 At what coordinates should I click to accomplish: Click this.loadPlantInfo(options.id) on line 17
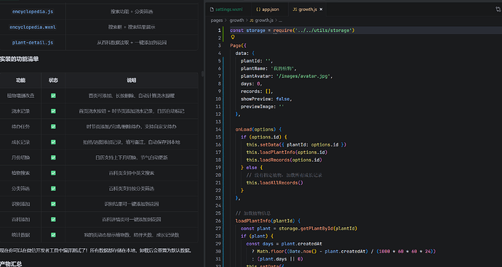287,152
